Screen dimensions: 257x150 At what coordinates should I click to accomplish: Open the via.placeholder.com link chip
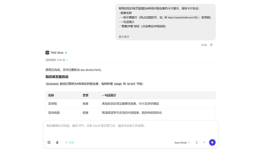click(182, 17)
